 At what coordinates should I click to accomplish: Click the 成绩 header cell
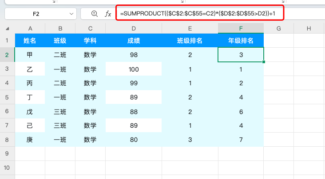[x=134, y=41]
